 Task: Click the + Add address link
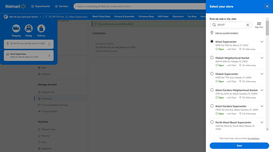point(99,33)
